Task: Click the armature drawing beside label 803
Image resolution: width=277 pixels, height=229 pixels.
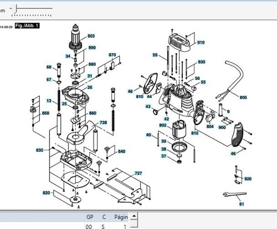Action: point(75,39)
